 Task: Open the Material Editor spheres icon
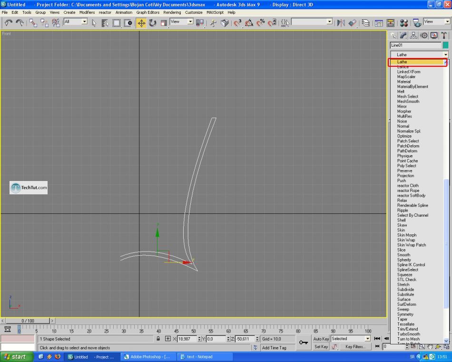point(404,22)
